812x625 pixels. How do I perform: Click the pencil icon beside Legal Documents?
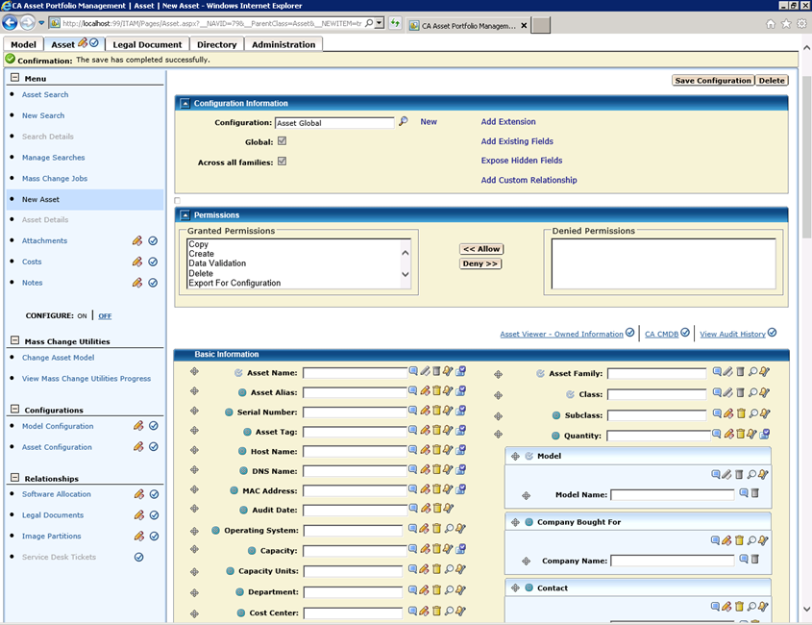[138, 515]
